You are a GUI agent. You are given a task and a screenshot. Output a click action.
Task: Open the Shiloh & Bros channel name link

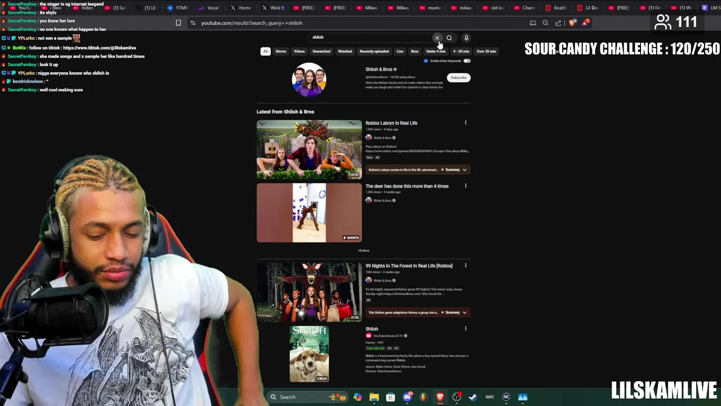379,69
